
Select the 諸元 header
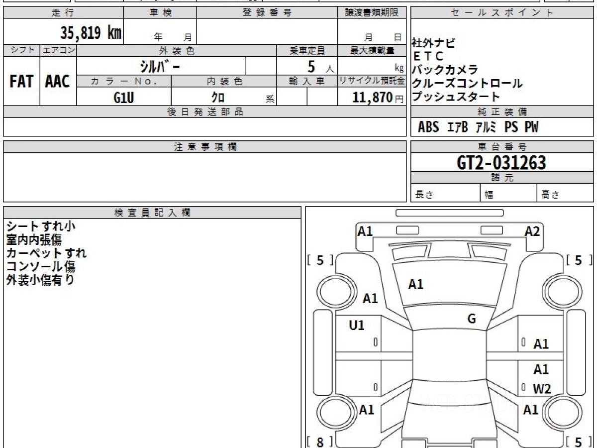502,178
